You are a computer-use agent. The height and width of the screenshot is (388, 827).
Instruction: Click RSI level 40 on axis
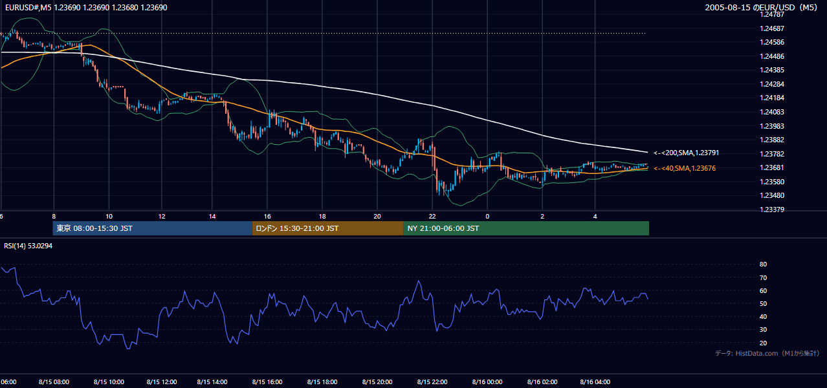pyautogui.click(x=763, y=316)
